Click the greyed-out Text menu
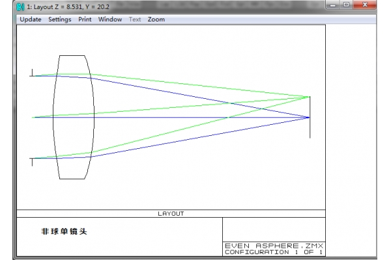 135,19
